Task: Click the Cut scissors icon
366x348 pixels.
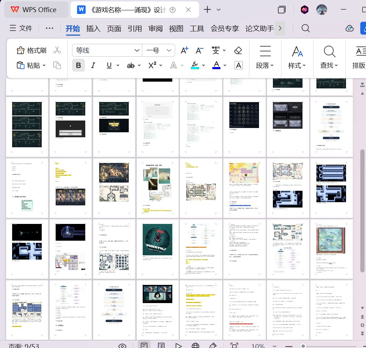Action: (57, 50)
